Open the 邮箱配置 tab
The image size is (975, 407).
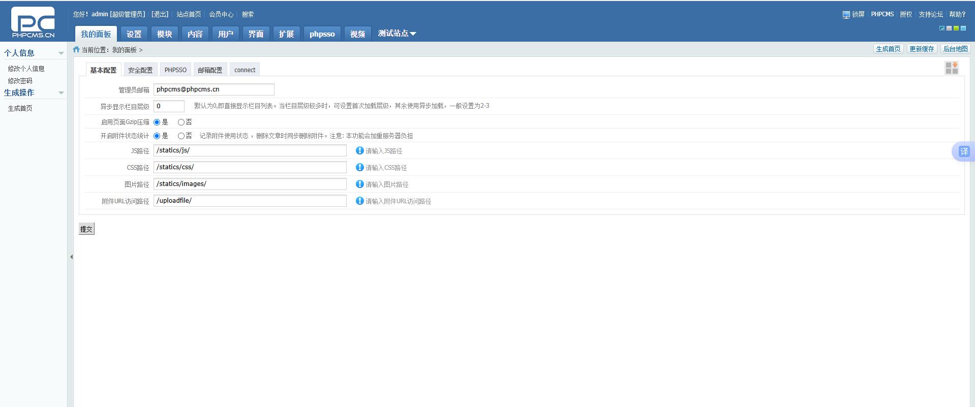tap(210, 70)
